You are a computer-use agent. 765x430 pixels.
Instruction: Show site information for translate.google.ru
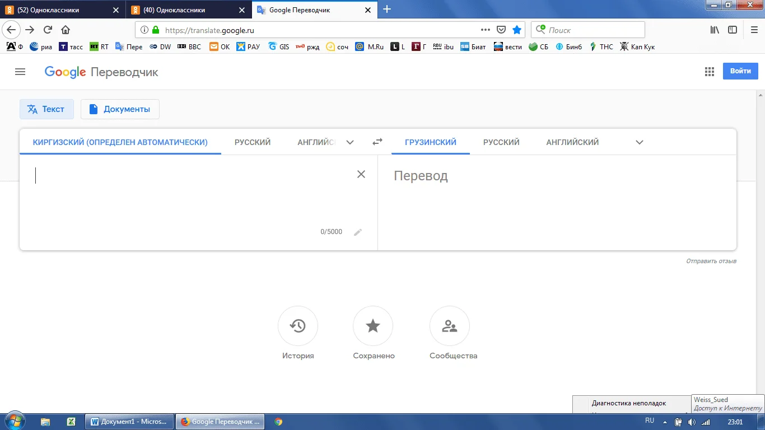[x=144, y=30]
